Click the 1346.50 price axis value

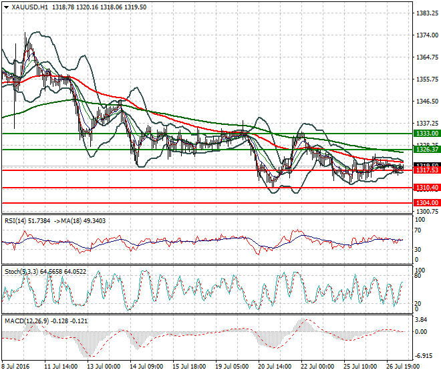point(427,102)
